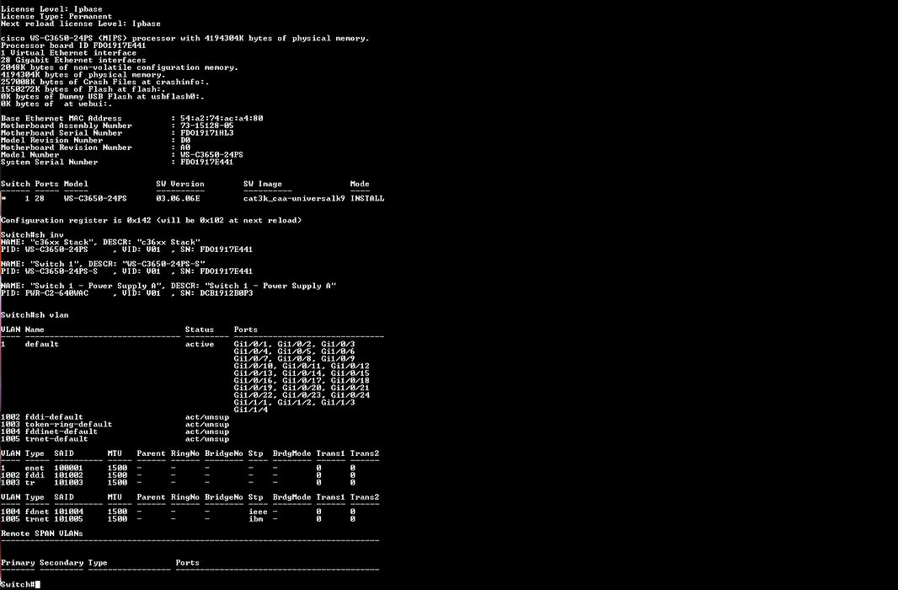Screen dimensions: 898x590
Task: Click VLAN name 'token-ring-default'
Action: (x=69, y=425)
